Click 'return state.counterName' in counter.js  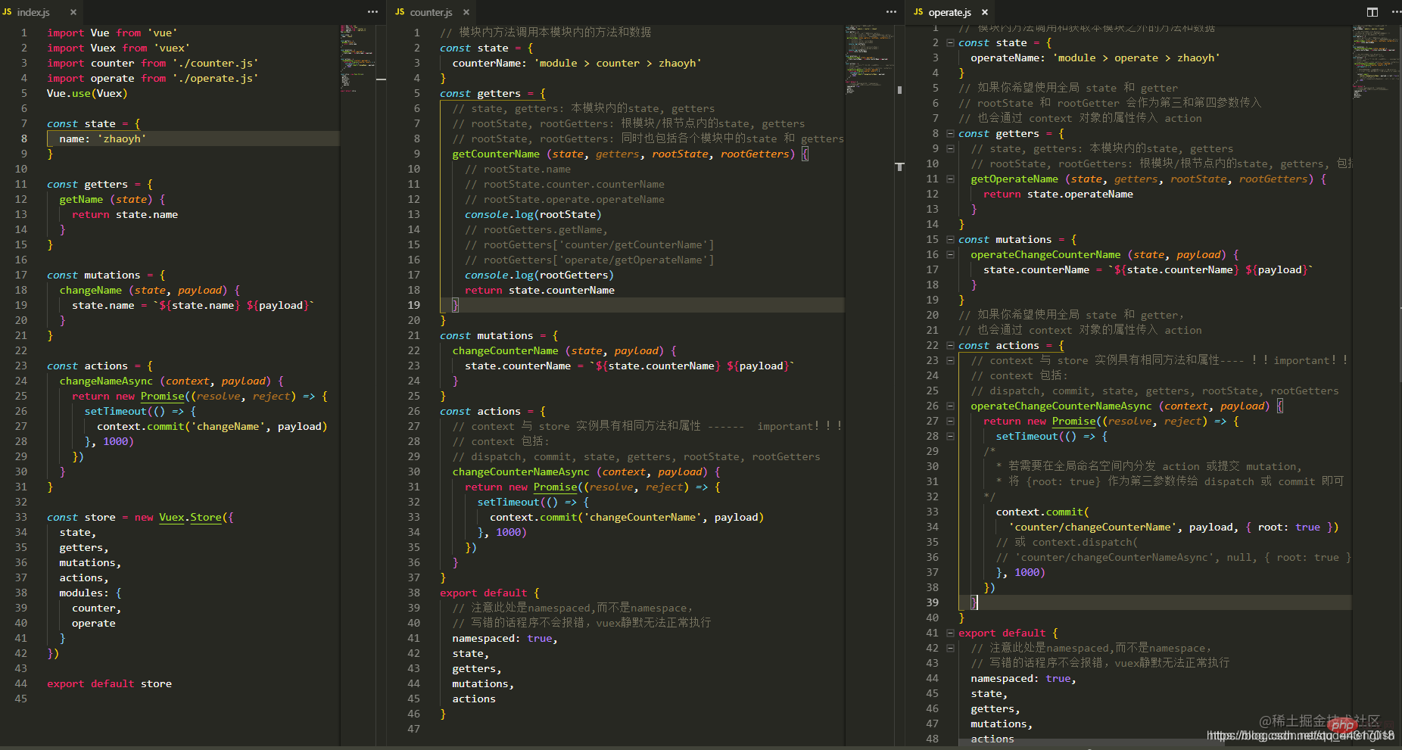pyautogui.click(x=540, y=291)
